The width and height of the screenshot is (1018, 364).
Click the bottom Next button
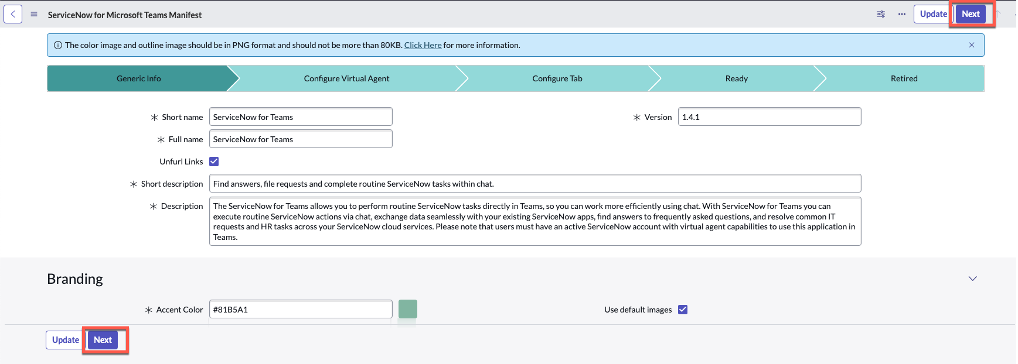coord(103,340)
